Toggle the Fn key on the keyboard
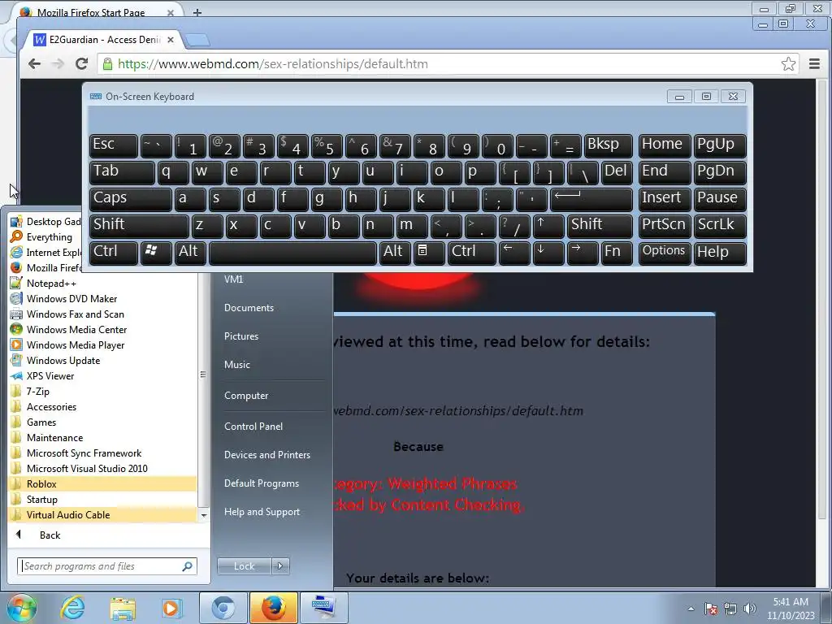Screen dimensions: 832x624 (617, 253)
